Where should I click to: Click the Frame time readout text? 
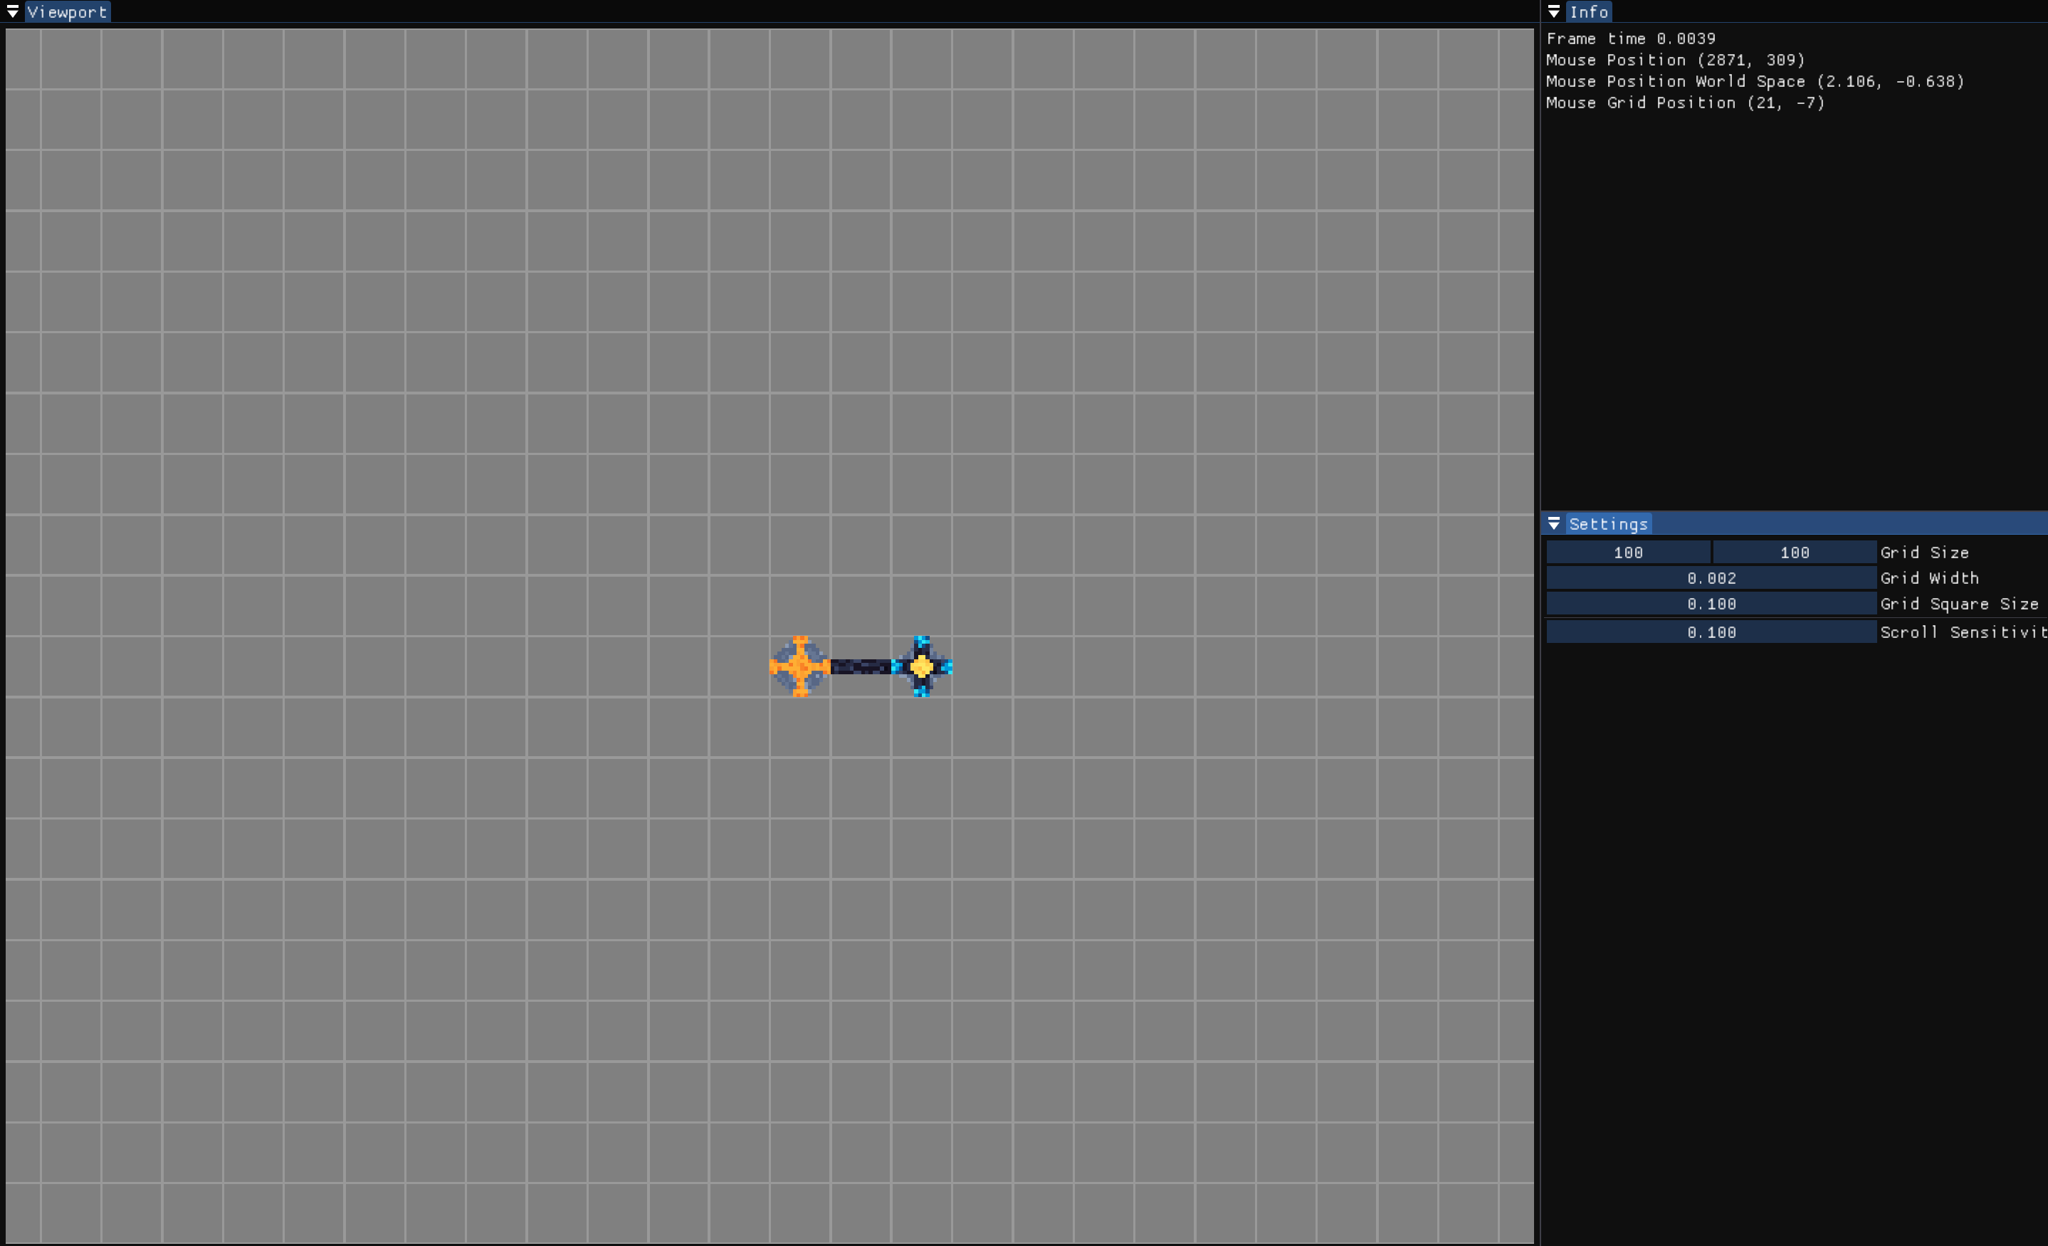[1630, 39]
